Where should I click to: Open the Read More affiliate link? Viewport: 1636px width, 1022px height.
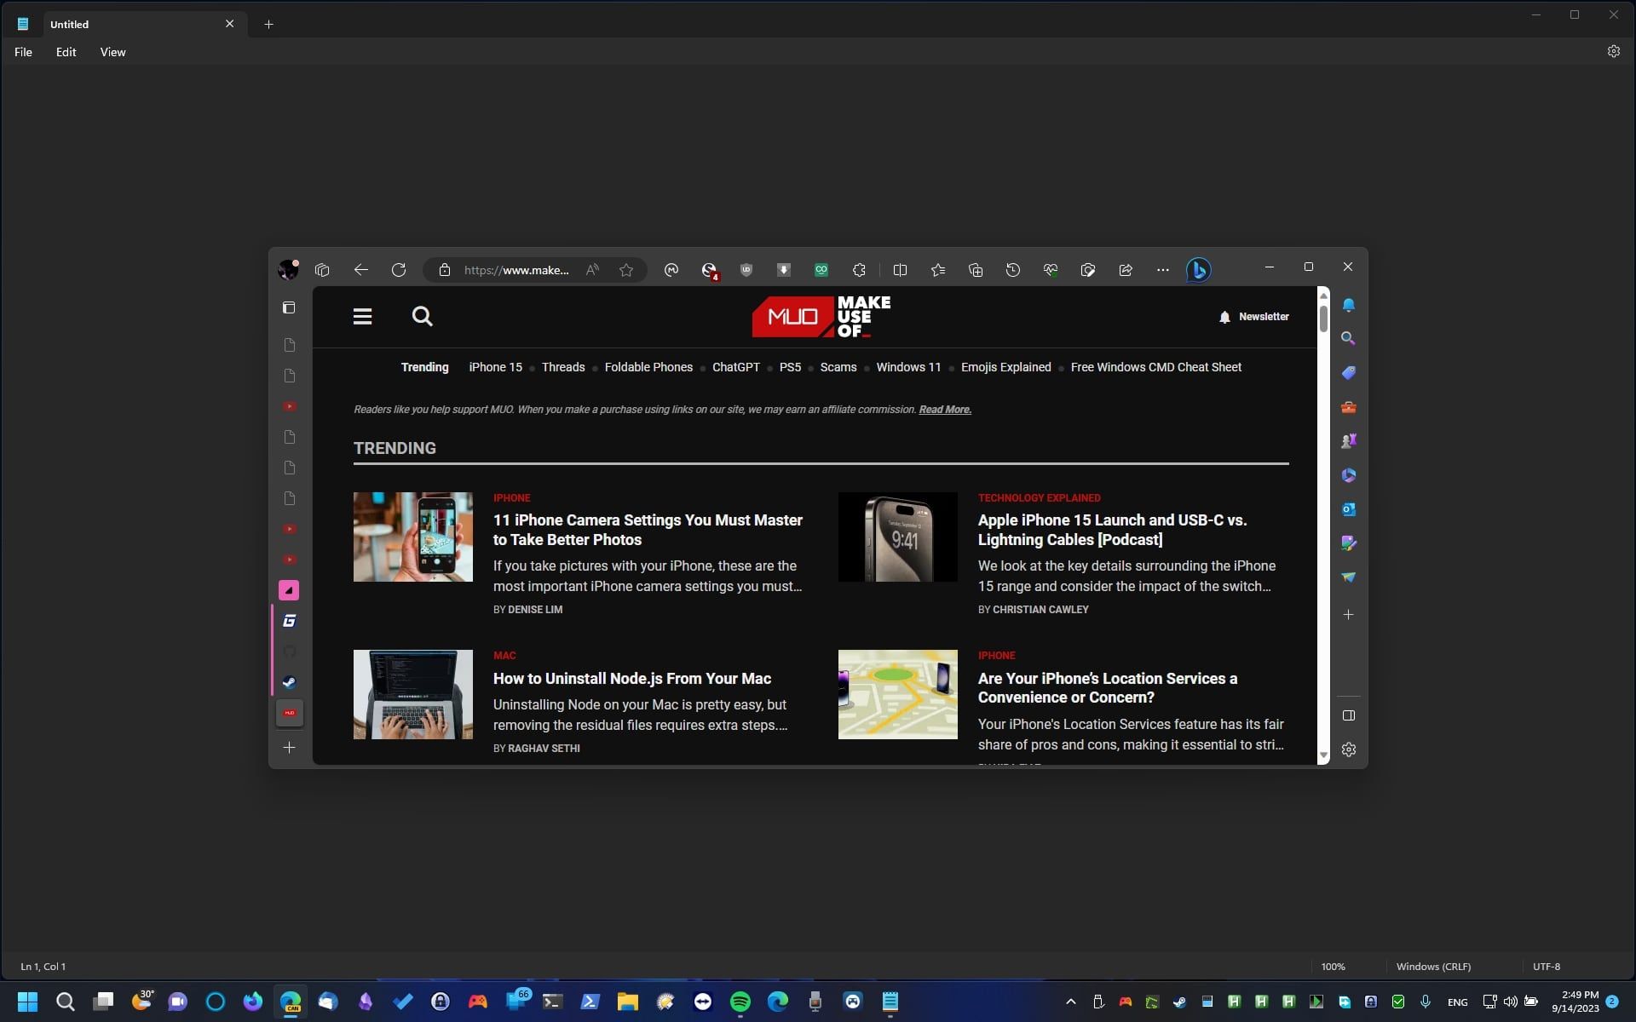(944, 410)
